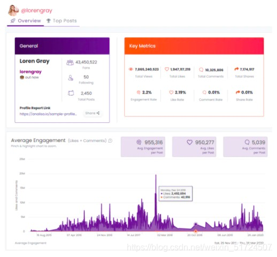The height and width of the screenshot is (257, 277).
Task: Click the Engagement Rate target icon
Action: [138, 92]
